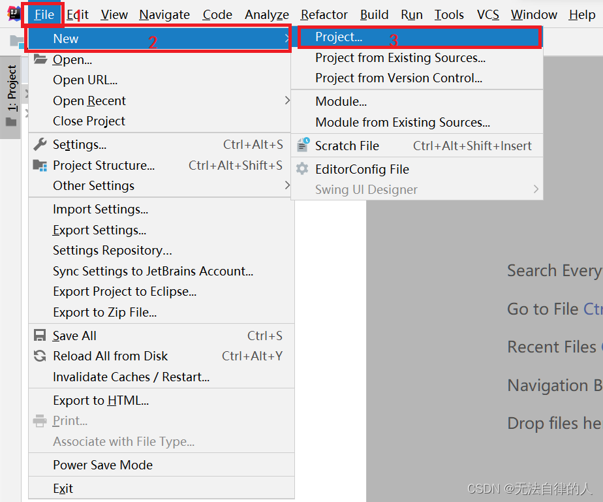Click the Reload All from Disk icon
Image resolution: width=603 pixels, height=502 pixels.
(x=40, y=356)
